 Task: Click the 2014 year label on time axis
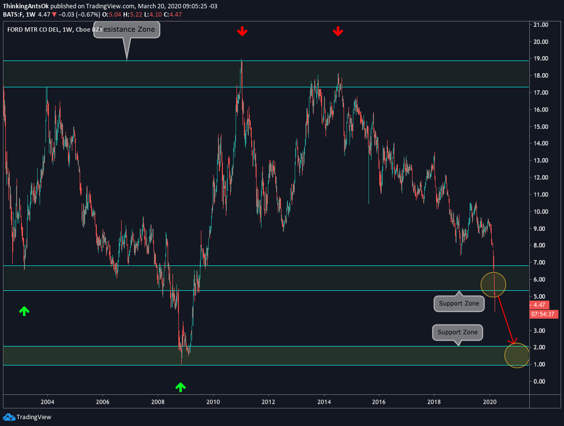(324, 402)
